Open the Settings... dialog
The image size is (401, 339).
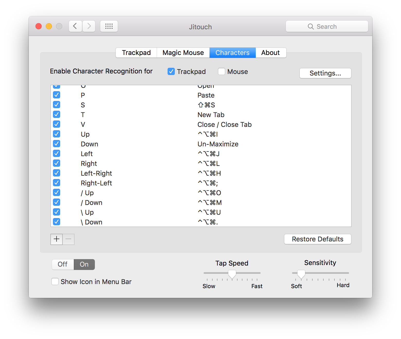tap(325, 73)
